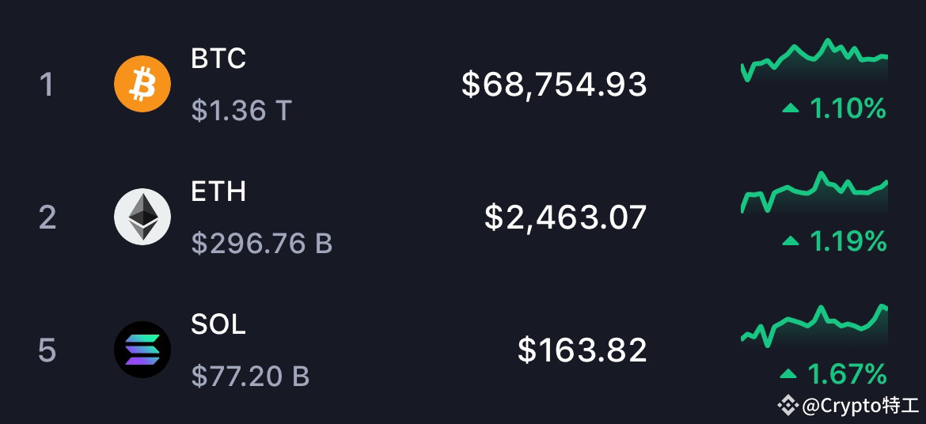Select the $68,754.93 Bitcoin price
The image size is (926, 424).
554,85
